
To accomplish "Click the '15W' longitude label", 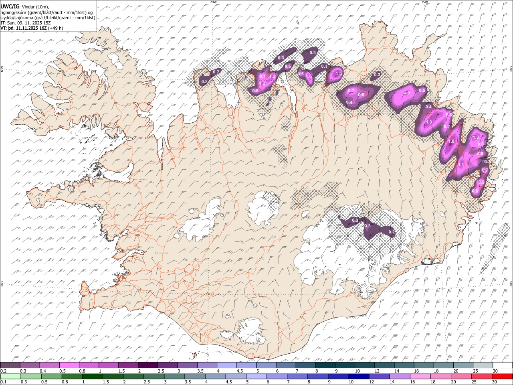I will (424, 2).
